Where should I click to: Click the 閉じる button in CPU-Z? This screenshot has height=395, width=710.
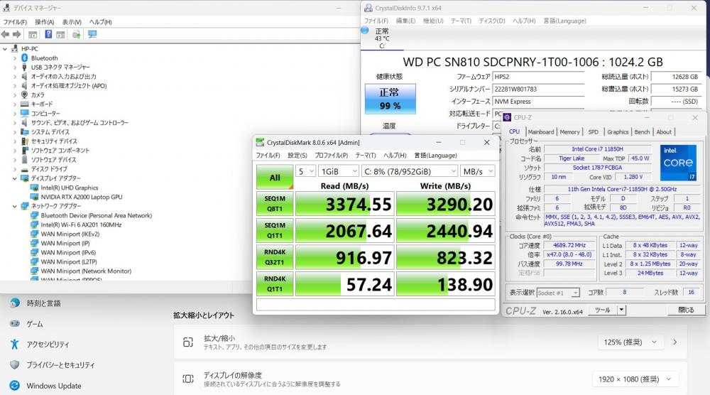pos(686,310)
